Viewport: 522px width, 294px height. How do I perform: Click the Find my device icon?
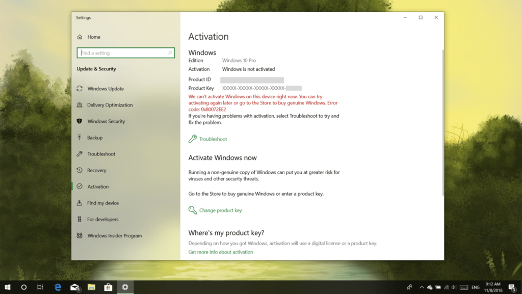click(x=80, y=203)
